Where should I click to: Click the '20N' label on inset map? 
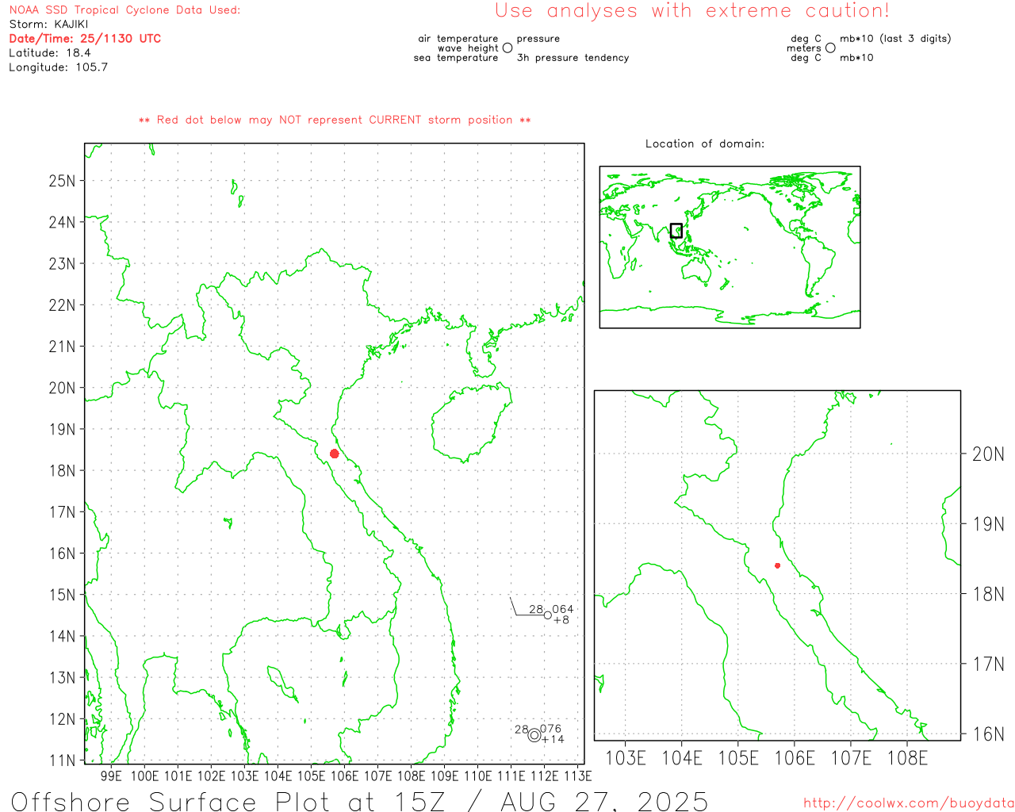(988, 454)
